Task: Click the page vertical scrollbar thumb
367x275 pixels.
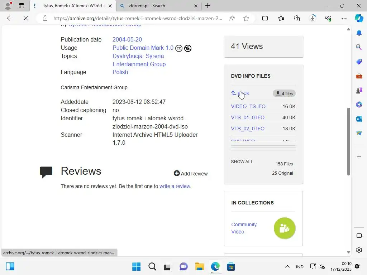Action: [x=348, y=141]
